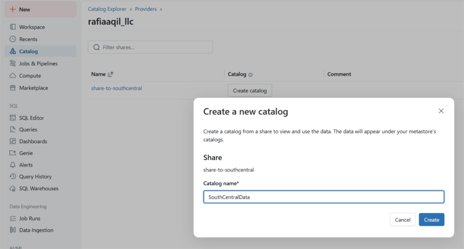Click the Alerts bell icon

pos(13,165)
